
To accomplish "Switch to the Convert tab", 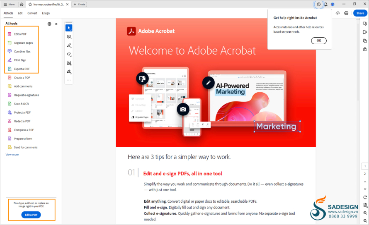I will coord(32,13).
